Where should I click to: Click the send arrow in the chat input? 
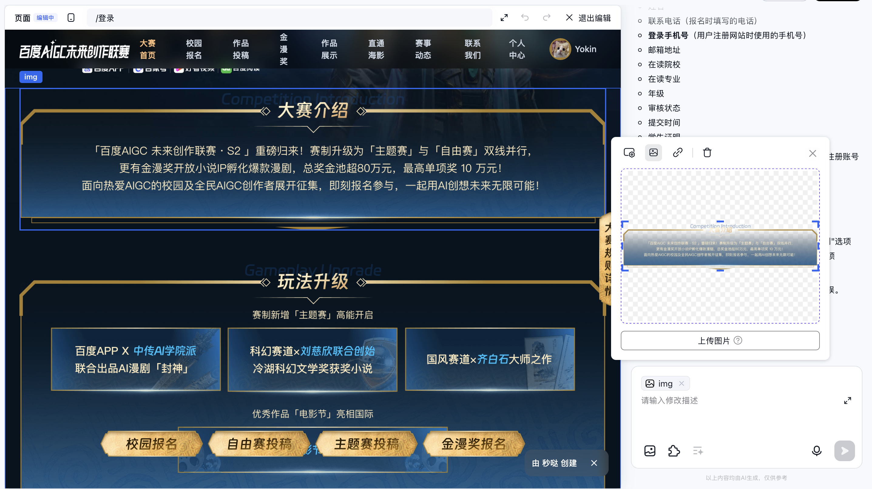pyautogui.click(x=844, y=451)
